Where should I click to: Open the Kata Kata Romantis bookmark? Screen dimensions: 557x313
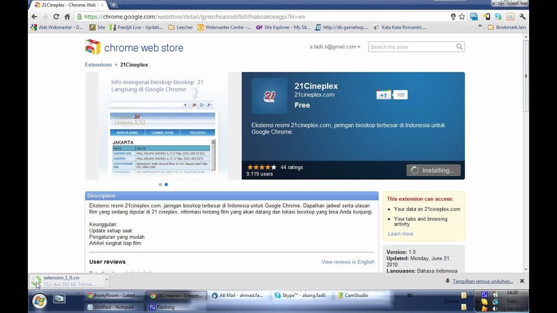point(400,27)
